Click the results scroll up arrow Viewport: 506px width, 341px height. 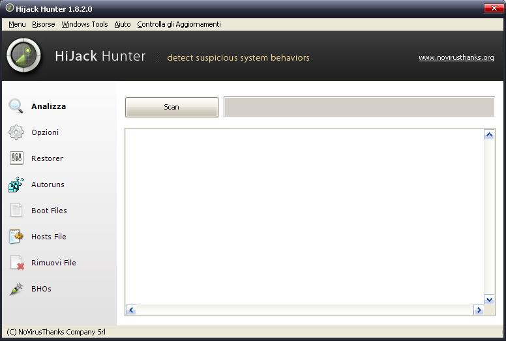pyautogui.click(x=489, y=135)
